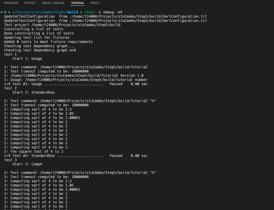Follow the Tutorial path in "1: Test command" line
The height and width of the screenshot is (210, 274).
click(x=94, y=67)
